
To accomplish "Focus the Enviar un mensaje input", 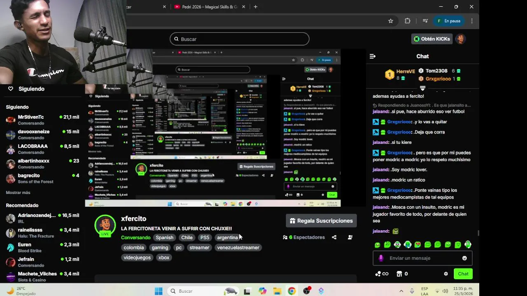I will [x=422, y=258].
